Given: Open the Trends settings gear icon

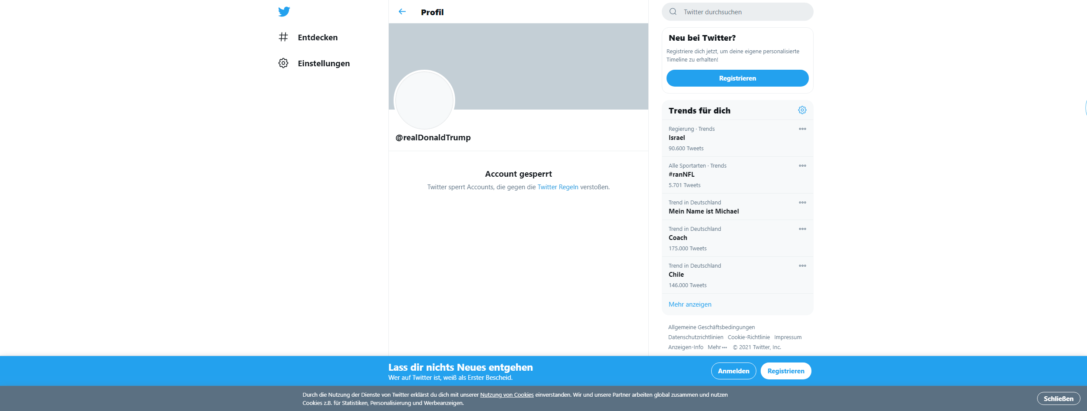Looking at the screenshot, I should pyautogui.click(x=802, y=110).
